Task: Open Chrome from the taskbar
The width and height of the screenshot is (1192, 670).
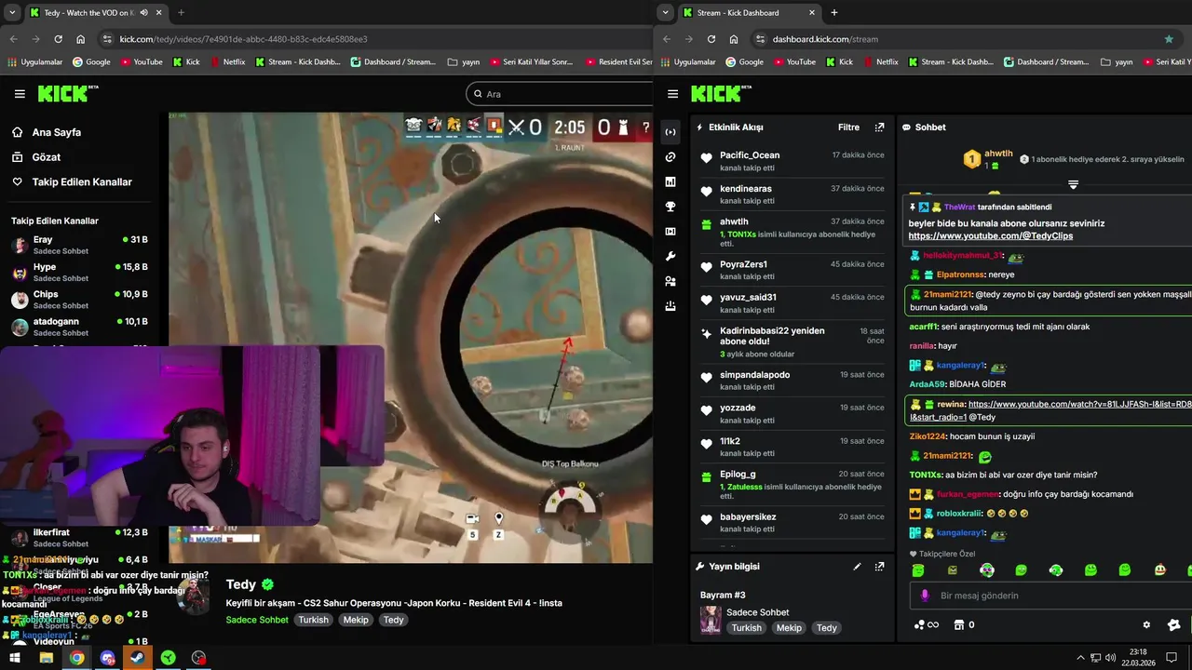Action: pos(76,658)
